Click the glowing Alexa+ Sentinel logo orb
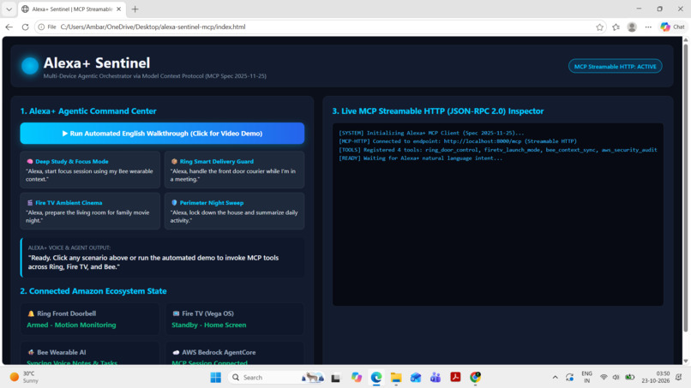This screenshot has width=691, height=388. [x=30, y=66]
